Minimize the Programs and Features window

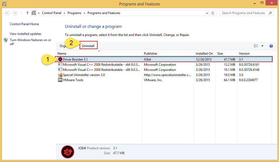[x=255, y=3]
